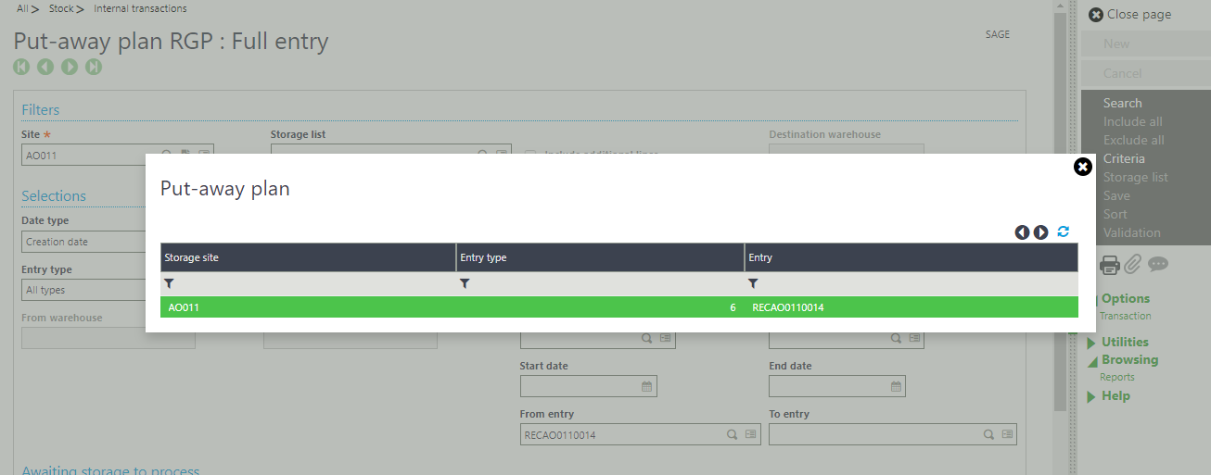Open the Entry type 'All types' dropdown
The height and width of the screenshot is (475, 1211).
click(83, 290)
